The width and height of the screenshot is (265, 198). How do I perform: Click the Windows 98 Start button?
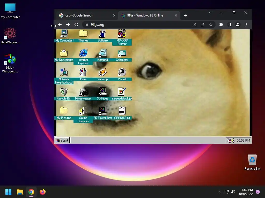[62, 140]
